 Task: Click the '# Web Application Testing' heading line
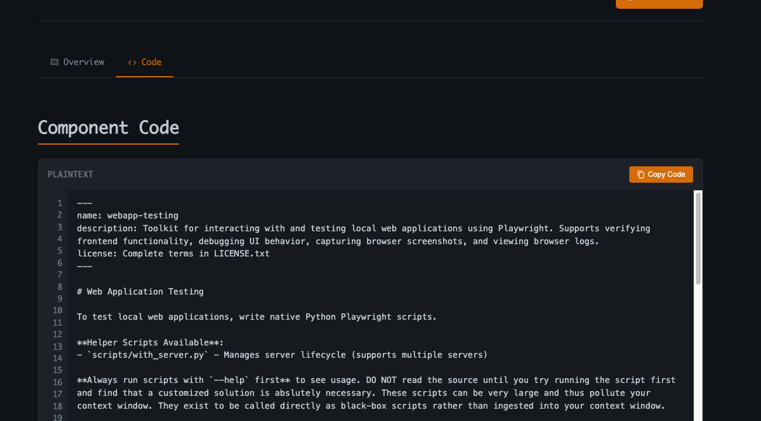pos(140,292)
